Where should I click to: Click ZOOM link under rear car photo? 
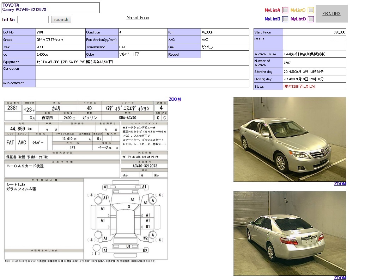click(340, 278)
